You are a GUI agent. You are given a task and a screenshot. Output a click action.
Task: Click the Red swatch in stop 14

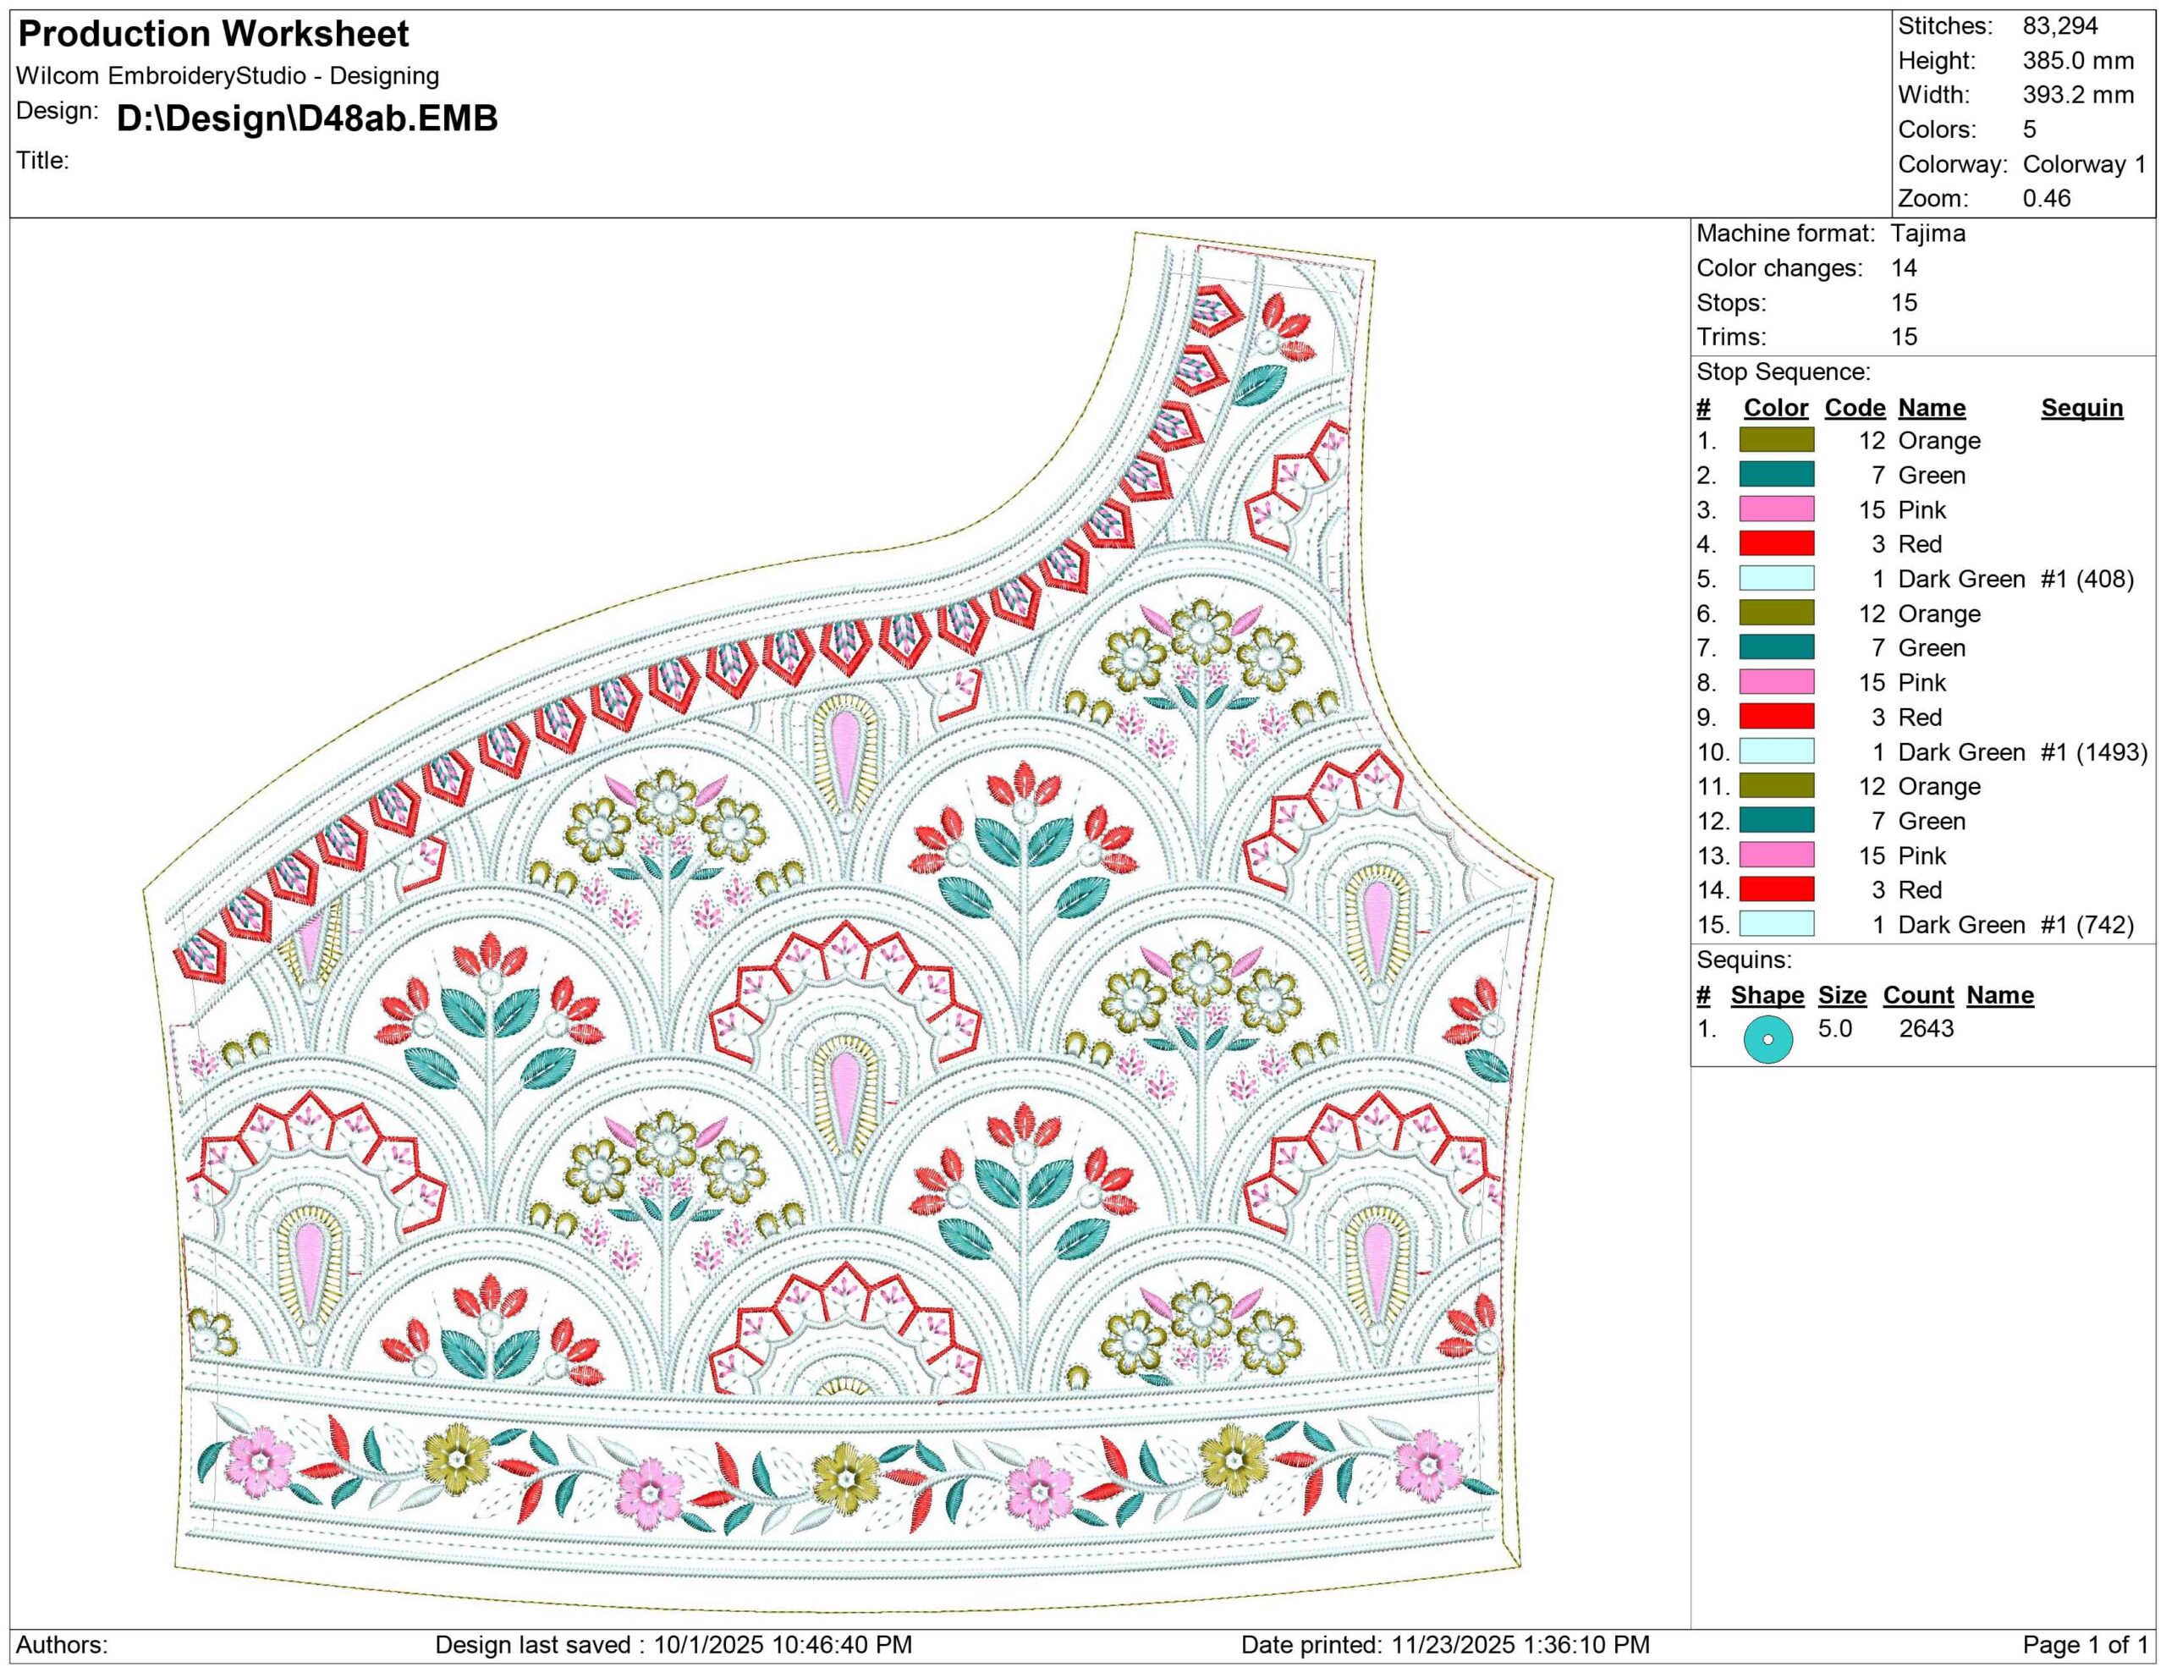coord(1776,889)
